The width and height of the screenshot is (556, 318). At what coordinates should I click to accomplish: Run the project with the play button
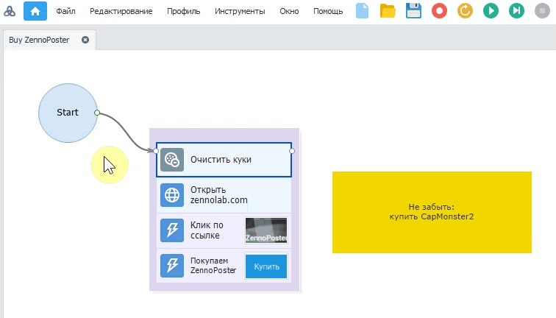pos(491,10)
